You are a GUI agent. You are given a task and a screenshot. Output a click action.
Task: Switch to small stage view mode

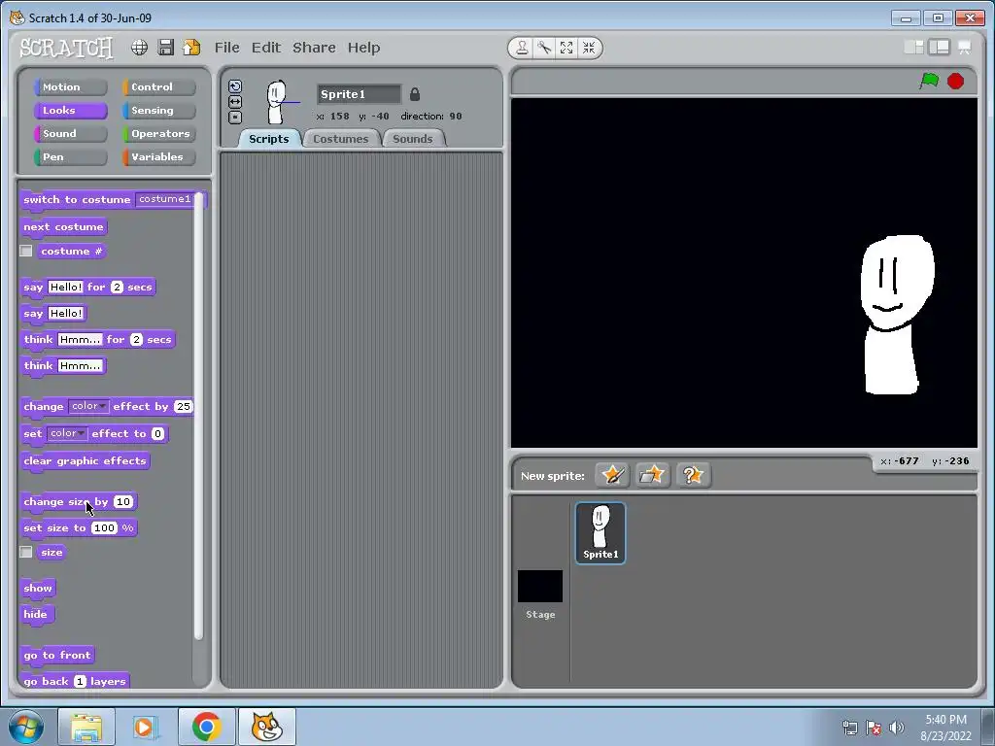tap(913, 48)
